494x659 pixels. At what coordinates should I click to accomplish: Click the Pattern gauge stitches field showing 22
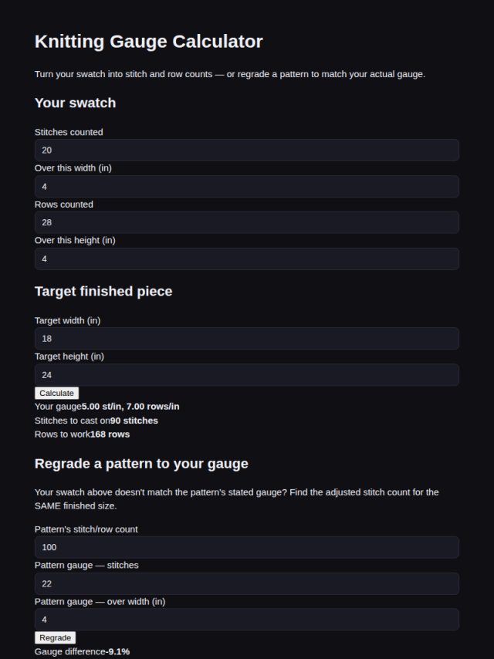pos(247,583)
